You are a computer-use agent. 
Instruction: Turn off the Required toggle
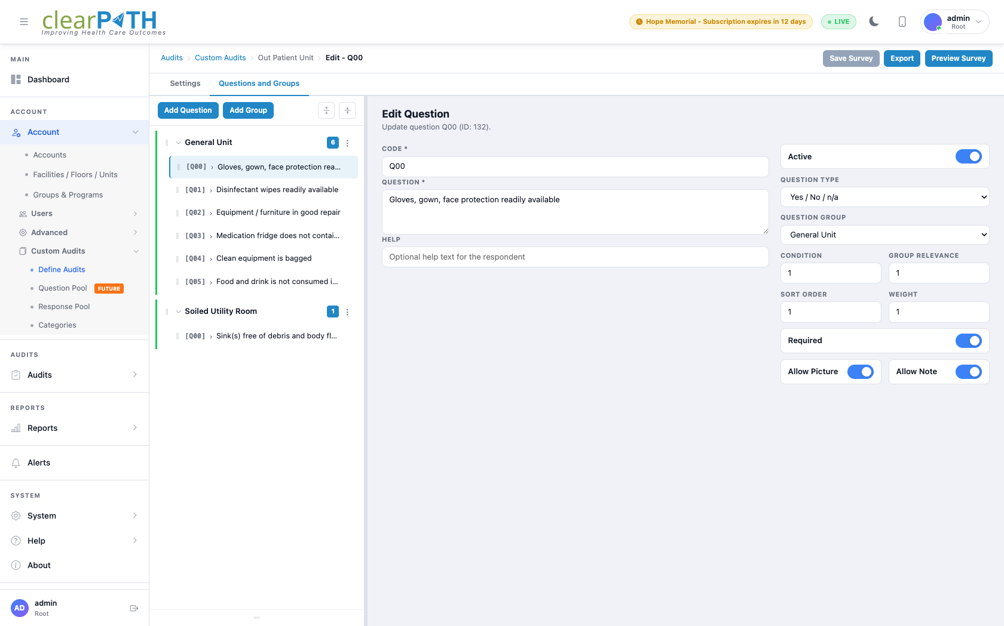tap(968, 341)
